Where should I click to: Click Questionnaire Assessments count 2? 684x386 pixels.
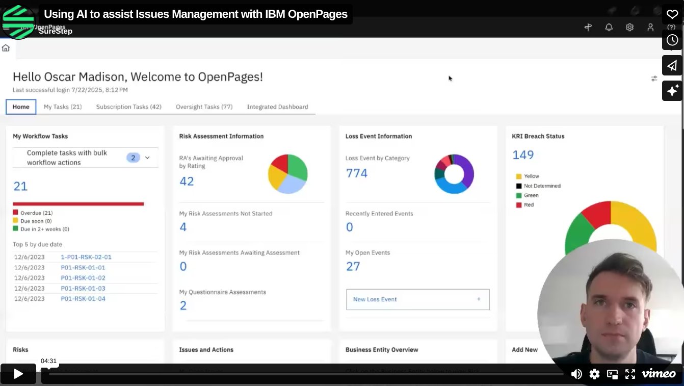click(x=183, y=305)
